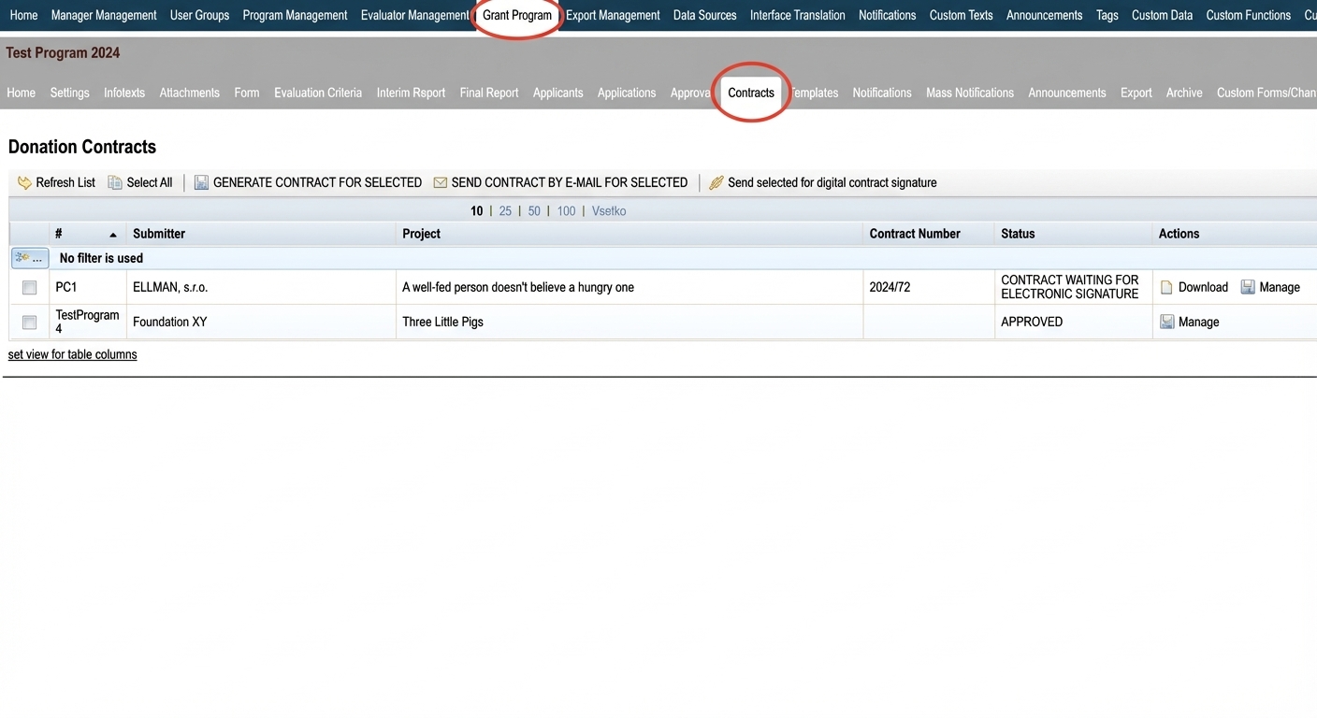Viewport: 1317px width, 718px height.
Task: Sort by Project column header
Action: [x=421, y=234]
